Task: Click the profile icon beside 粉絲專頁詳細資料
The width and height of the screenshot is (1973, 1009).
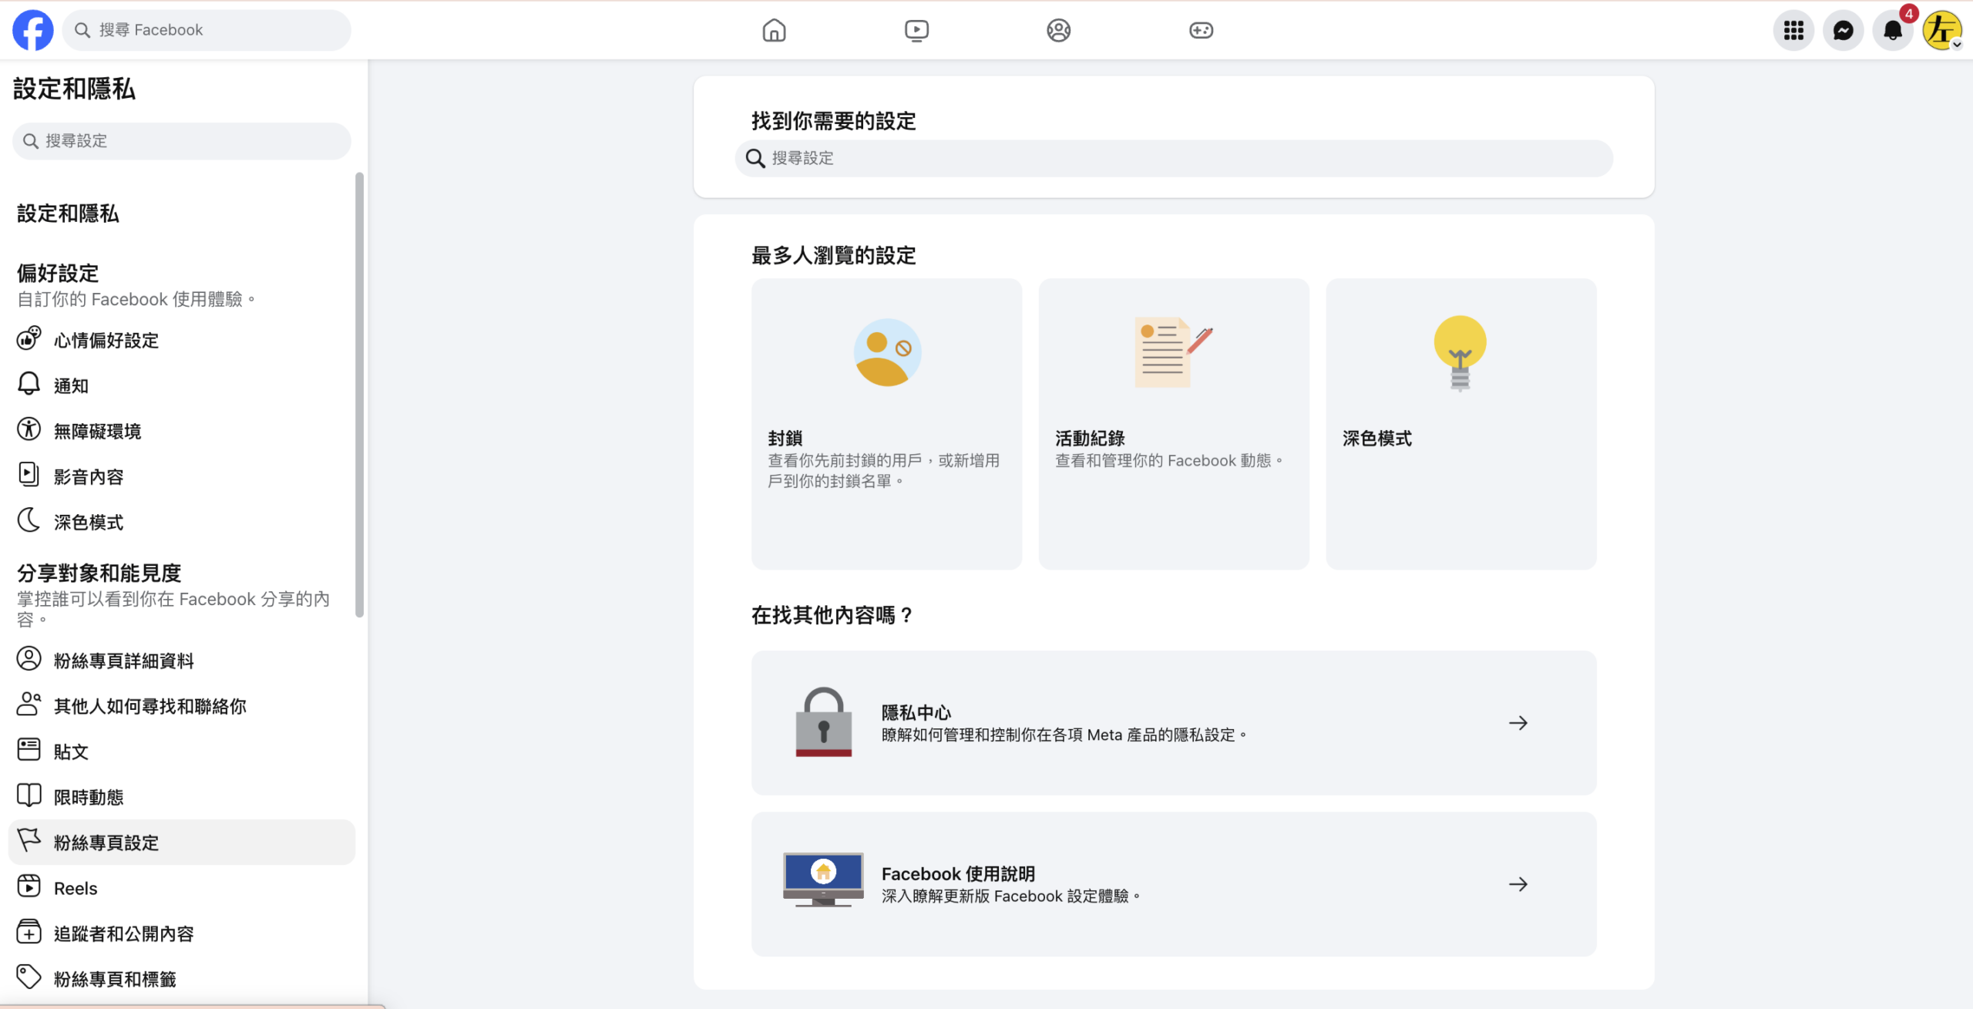Action: pyautogui.click(x=29, y=658)
